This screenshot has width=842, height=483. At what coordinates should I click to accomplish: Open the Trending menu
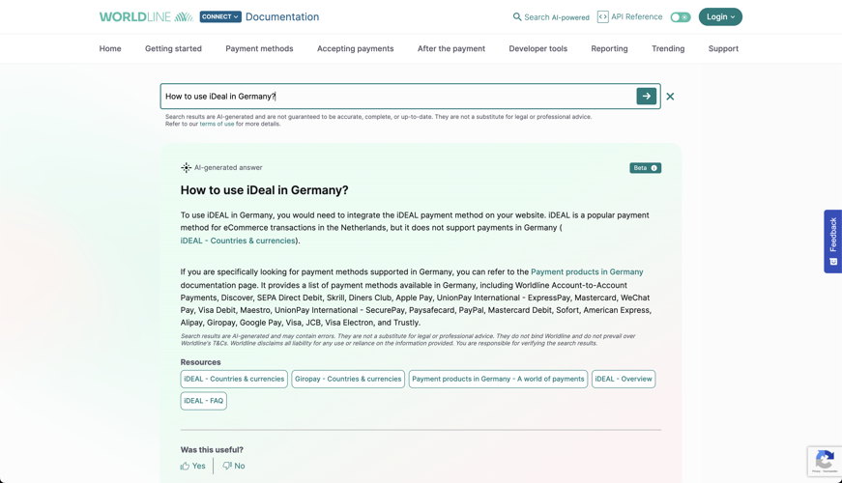click(x=668, y=48)
